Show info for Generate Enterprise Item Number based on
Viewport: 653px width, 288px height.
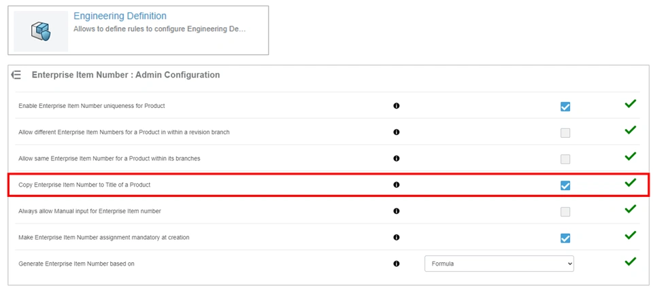(x=396, y=264)
